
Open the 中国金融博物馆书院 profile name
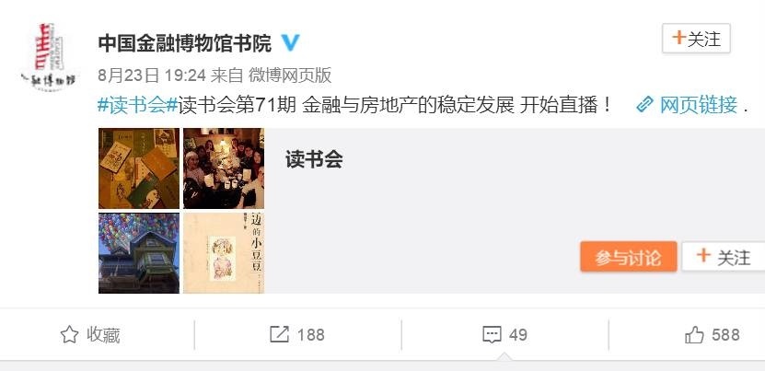[x=185, y=43]
